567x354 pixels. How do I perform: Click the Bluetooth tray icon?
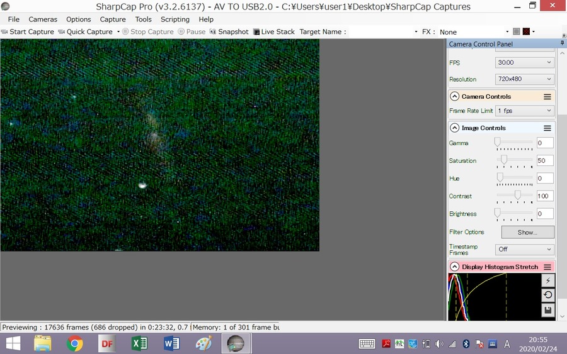click(466, 344)
